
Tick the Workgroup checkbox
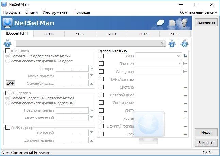tap(101, 72)
